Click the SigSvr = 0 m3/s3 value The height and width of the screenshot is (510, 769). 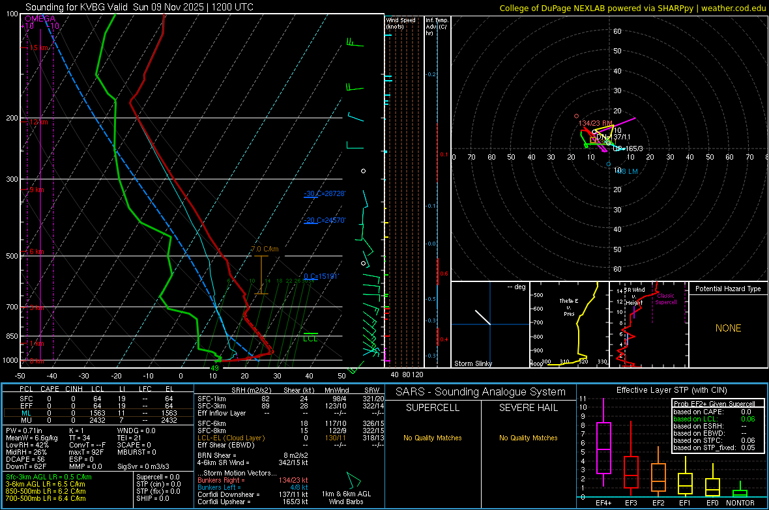tap(143, 467)
